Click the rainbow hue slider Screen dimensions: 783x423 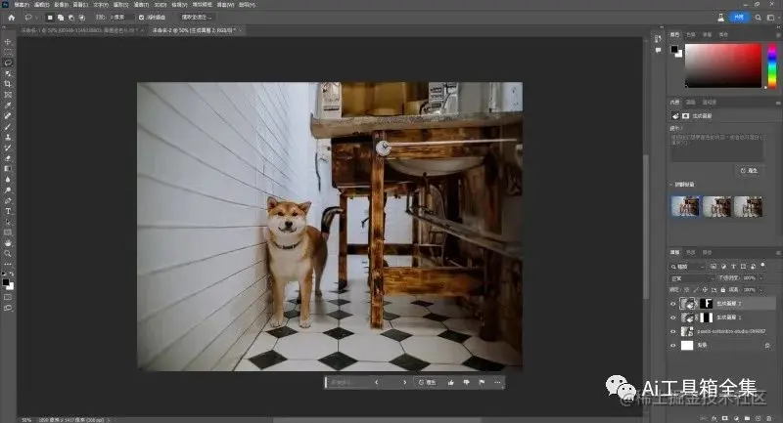(x=772, y=65)
